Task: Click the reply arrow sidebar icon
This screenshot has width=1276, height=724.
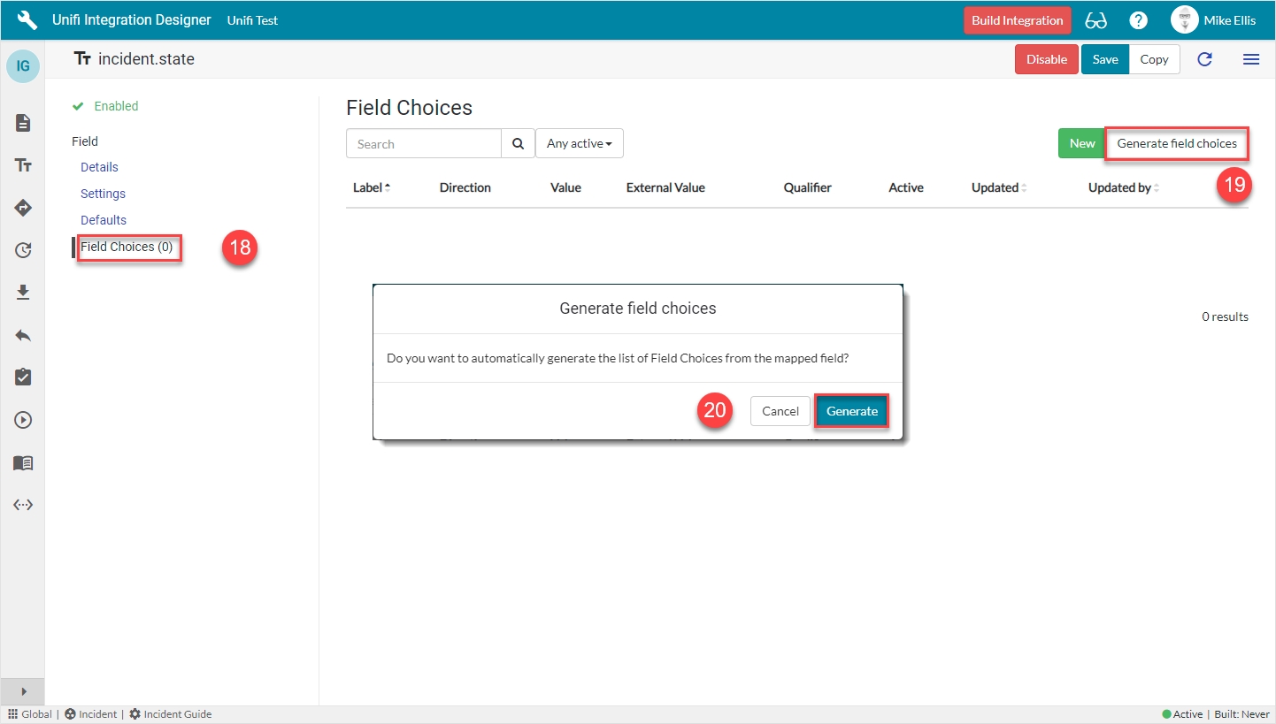Action: point(23,335)
